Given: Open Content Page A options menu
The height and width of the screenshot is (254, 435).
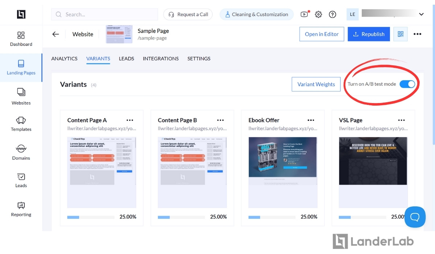Looking at the screenshot, I should pos(130,120).
